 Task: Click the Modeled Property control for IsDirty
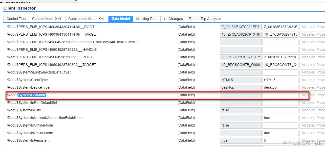312,110
